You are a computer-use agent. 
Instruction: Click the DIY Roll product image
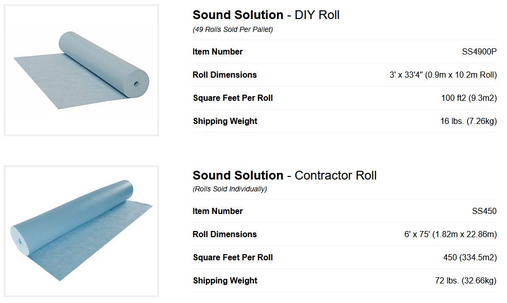81,70
